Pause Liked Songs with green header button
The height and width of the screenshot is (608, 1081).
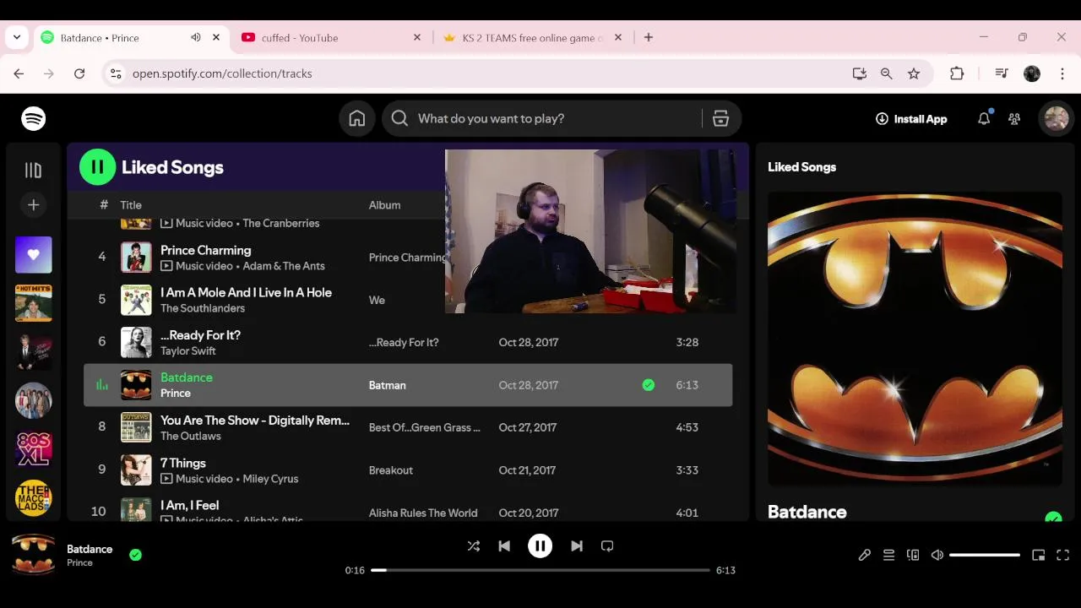tap(98, 167)
